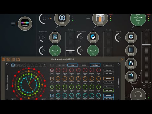Open the COMPRE compressor node
The width and height of the screenshot is (152, 114).
93,37
